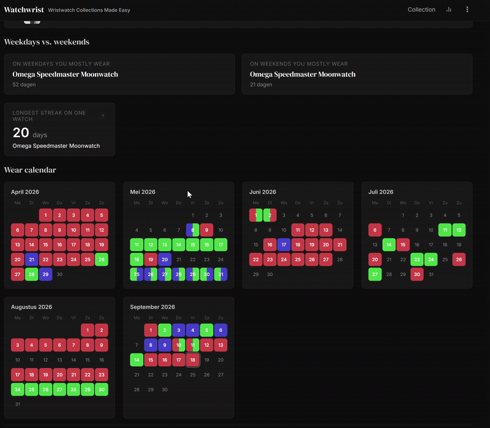Screen dimensions: 490x428
Task: Open the weekdays Omega Speedmaster Moonwatch card
Action: tap(119, 74)
